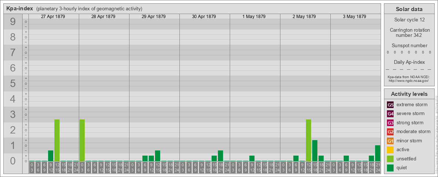This screenshot has width=438, height=177.
Task: Select the yellow 'active' color swatch
Action: (391, 150)
